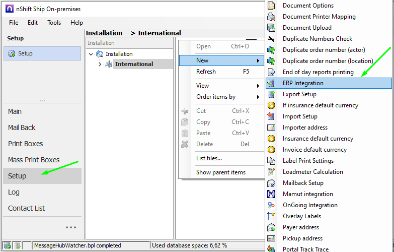Open the Tools menu
Viewport: 394px width, 252px height.
(x=54, y=23)
